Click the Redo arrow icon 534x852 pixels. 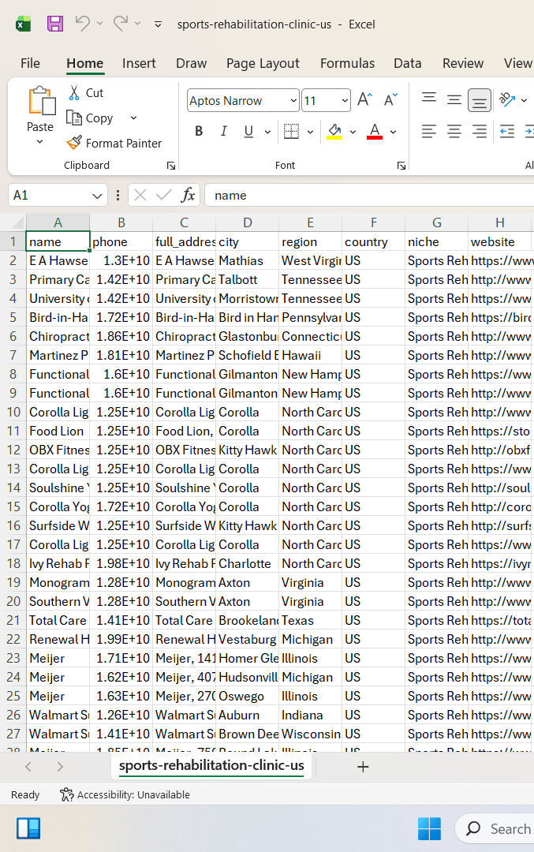tap(121, 24)
